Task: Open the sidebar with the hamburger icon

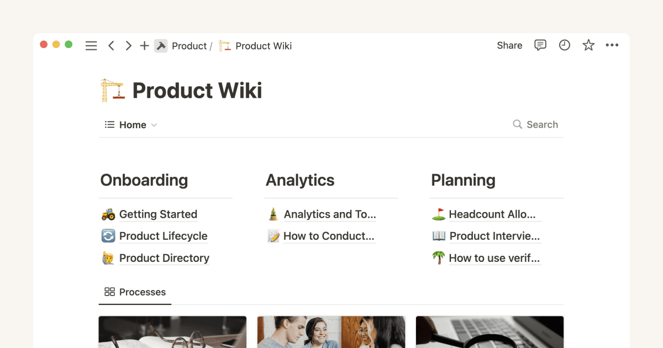Action: (x=91, y=45)
